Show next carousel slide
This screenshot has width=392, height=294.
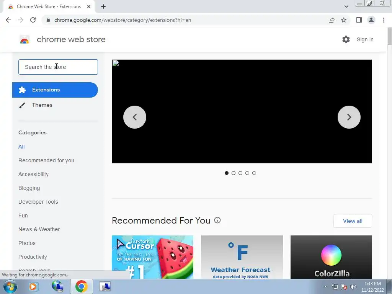pyautogui.click(x=349, y=117)
